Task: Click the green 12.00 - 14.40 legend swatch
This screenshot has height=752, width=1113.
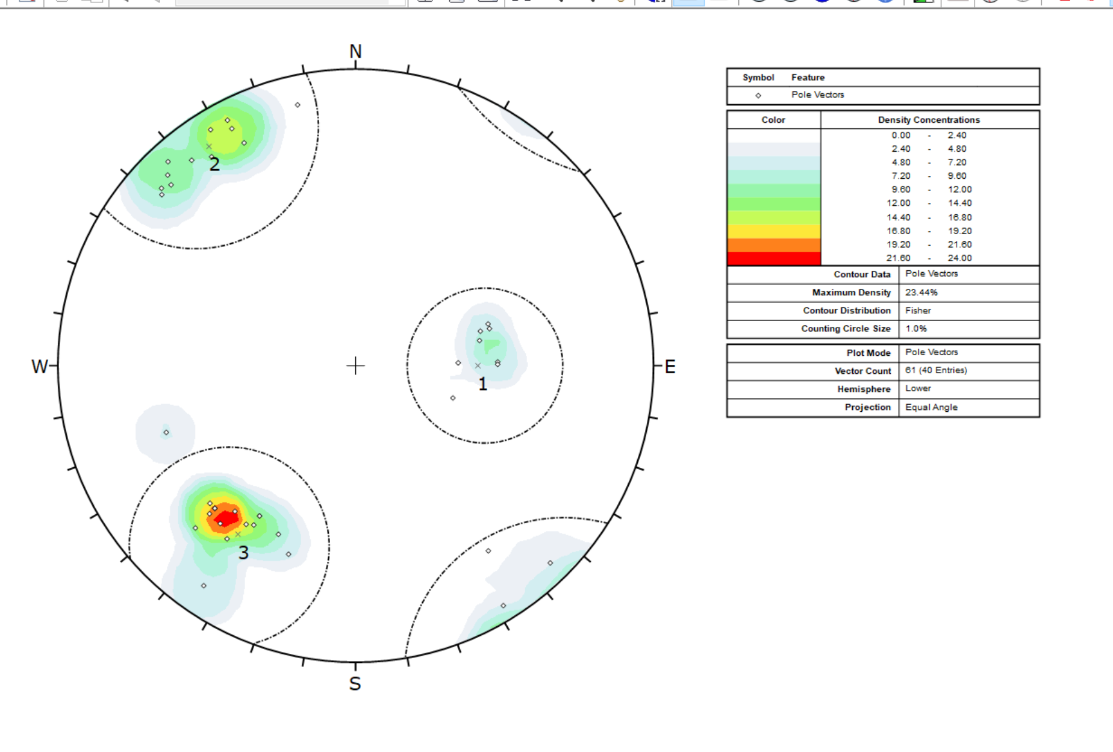Action: 774,204
